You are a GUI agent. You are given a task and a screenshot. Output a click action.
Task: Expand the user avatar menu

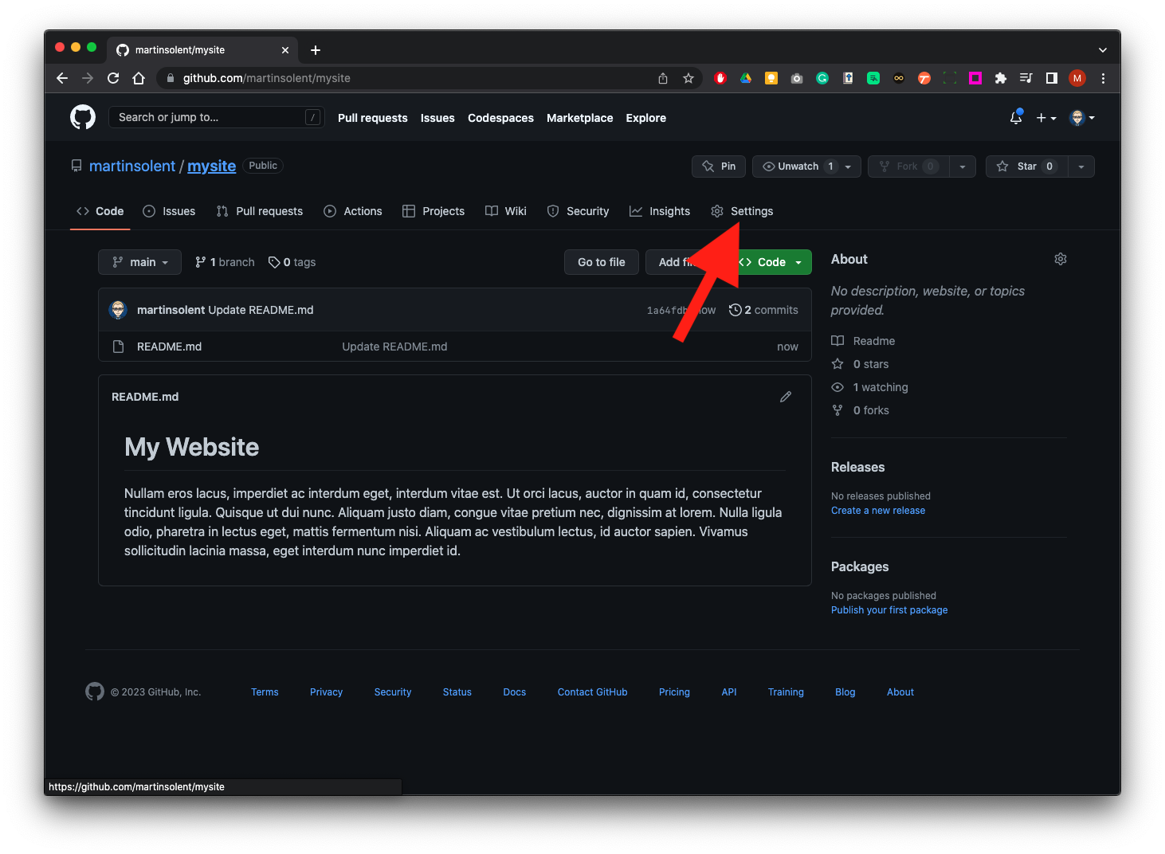tap(1081, 118)
